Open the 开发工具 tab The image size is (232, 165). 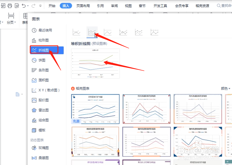(160, 6)
